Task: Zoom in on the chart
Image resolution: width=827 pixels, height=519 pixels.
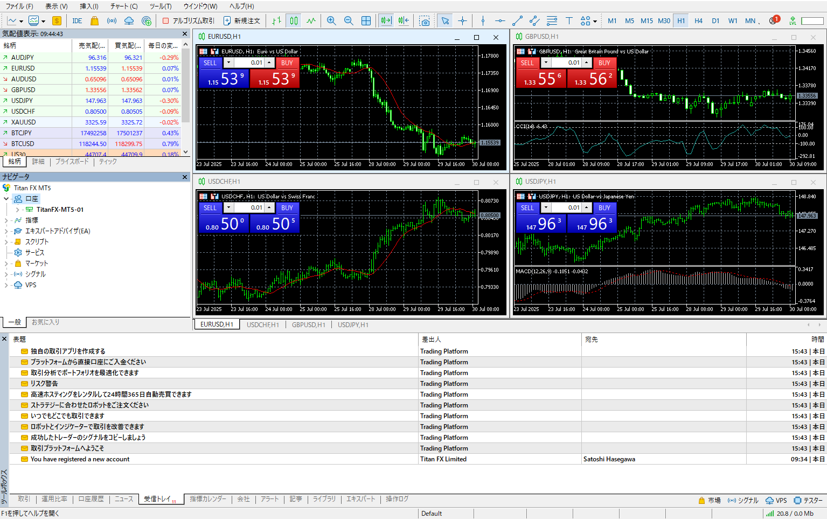Action: point(331,21)
